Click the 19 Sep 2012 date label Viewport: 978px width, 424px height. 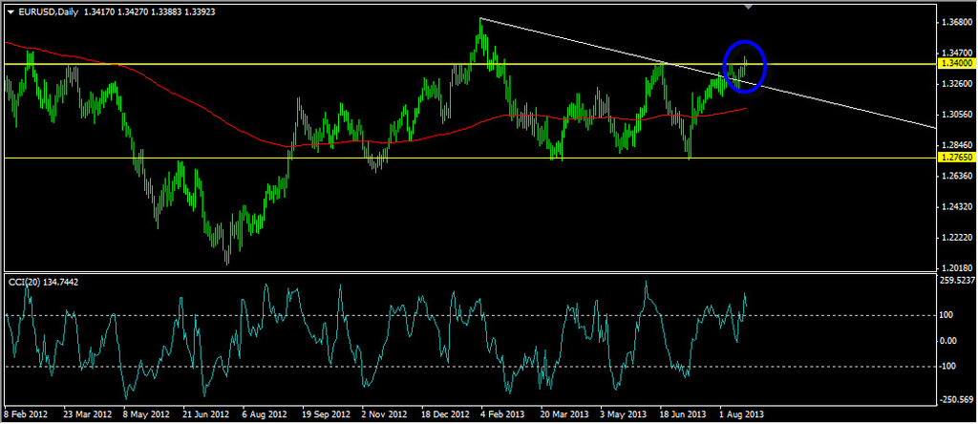coord(325,414)
